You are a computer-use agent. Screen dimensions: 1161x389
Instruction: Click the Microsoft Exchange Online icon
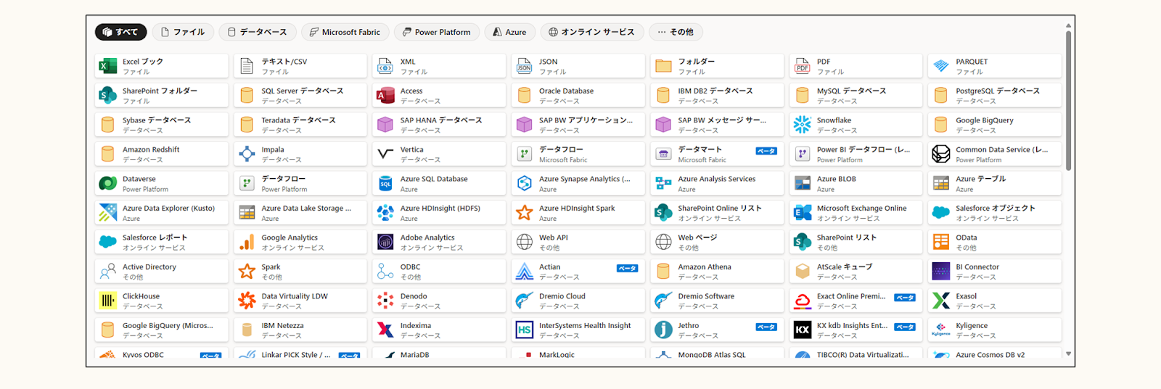802,213
